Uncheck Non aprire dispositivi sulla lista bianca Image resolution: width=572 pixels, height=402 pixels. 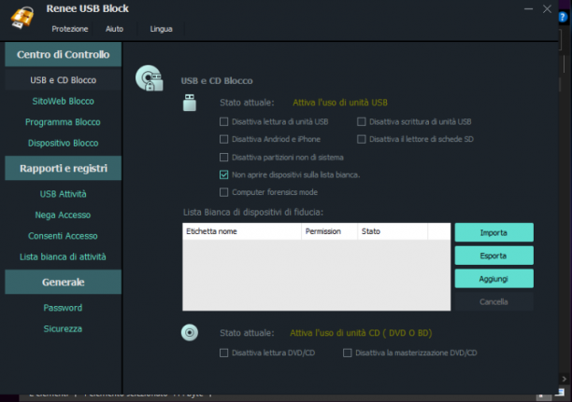[x=224, y=174]
